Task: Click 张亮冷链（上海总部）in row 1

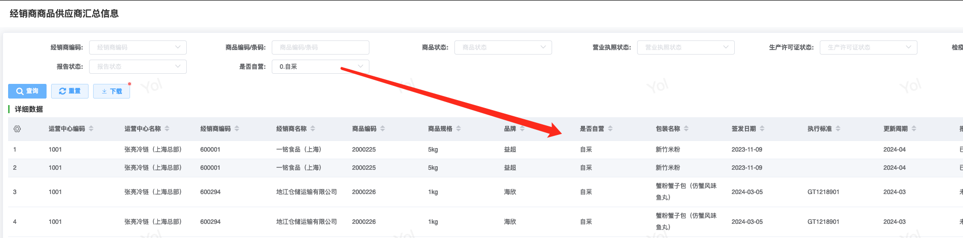Action: tap(153, 150)
